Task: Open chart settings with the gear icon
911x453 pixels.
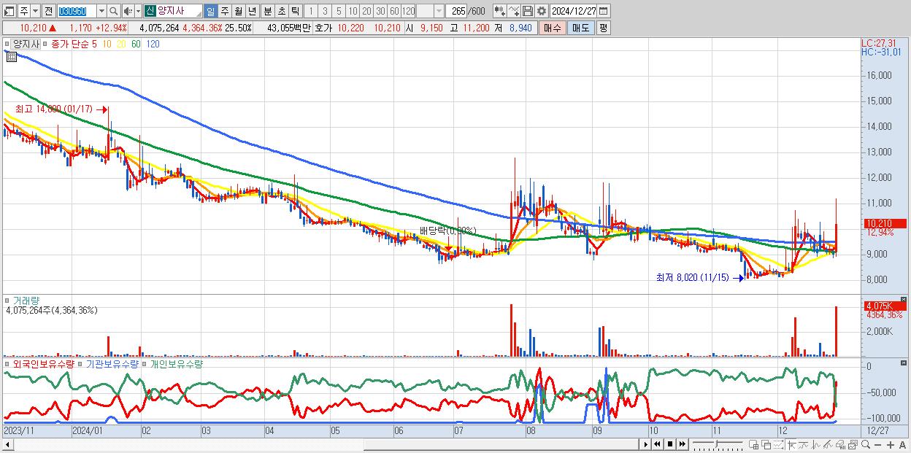Action: pos(542,11)
